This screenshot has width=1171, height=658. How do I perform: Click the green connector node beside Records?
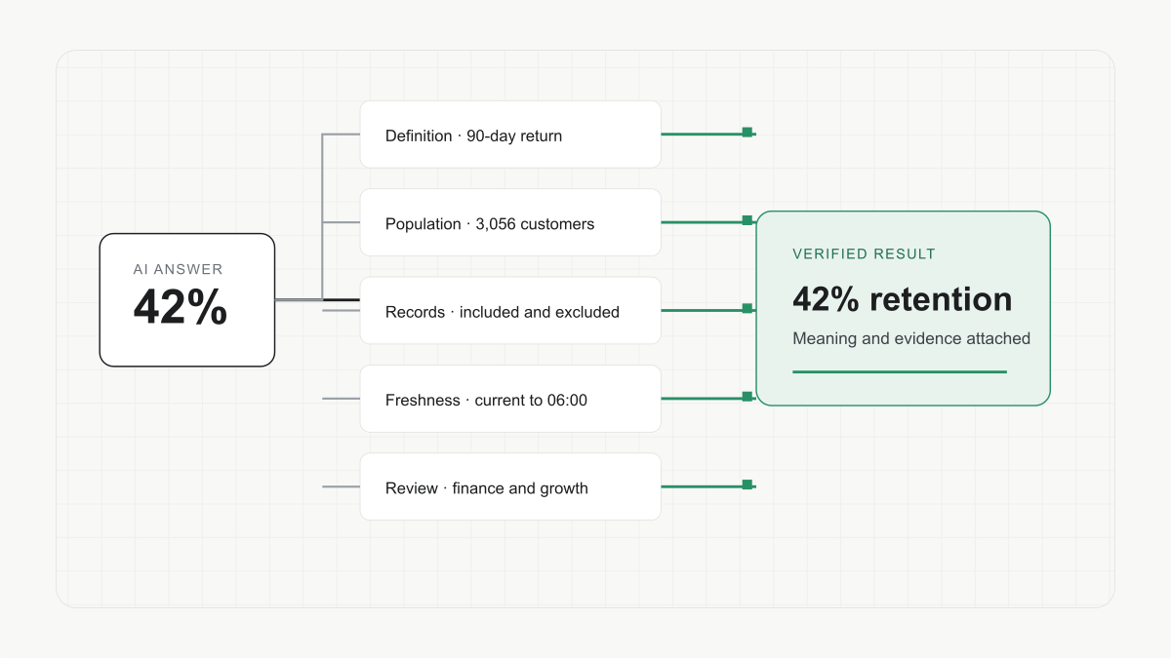tap(747, 309)
